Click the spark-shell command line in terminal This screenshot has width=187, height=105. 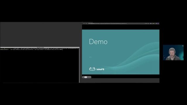[39, 49]
